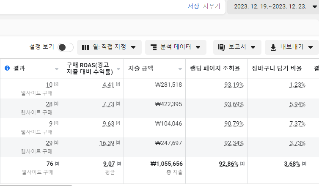Click the 저장 link
Viewport: 319px width, 186px height.
coord(193,6)
